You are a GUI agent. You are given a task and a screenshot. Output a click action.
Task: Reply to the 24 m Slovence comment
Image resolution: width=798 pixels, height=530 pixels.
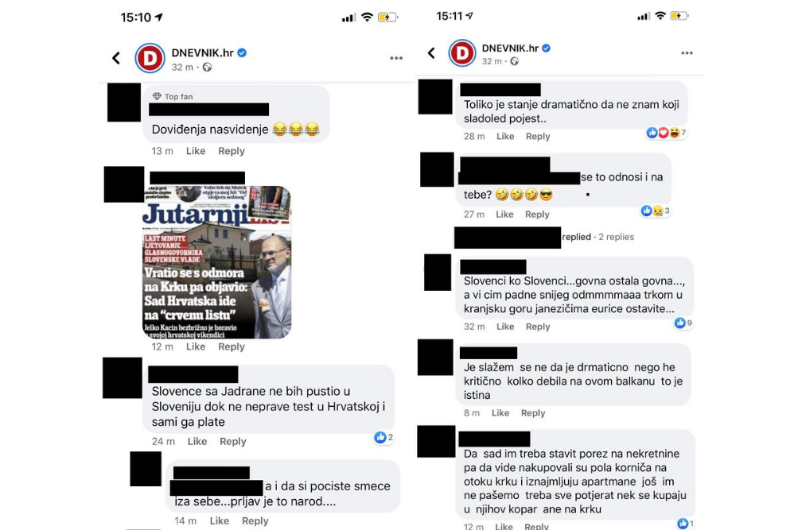[232, 442]
